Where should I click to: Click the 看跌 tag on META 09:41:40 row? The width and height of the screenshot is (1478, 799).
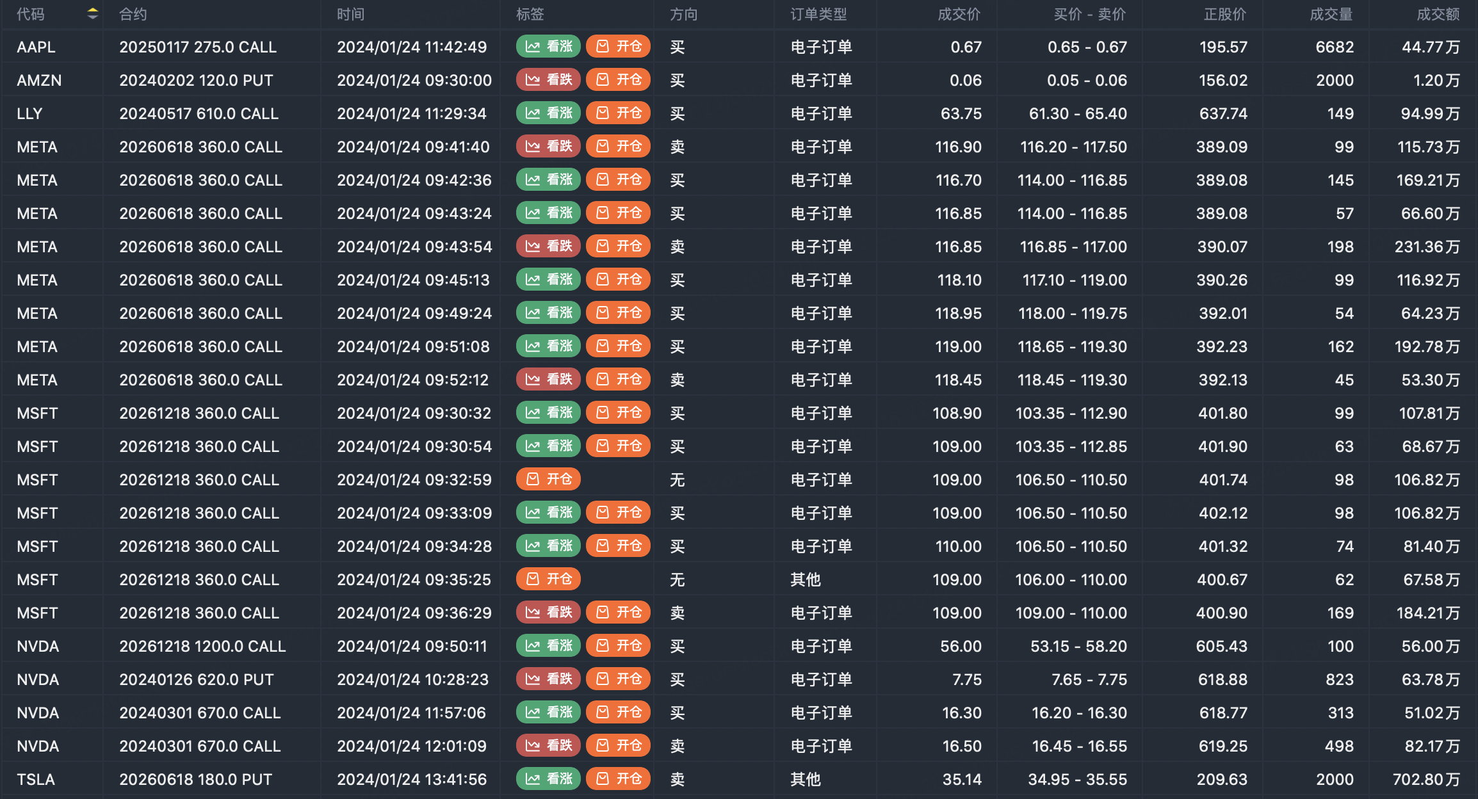[549, 147]
